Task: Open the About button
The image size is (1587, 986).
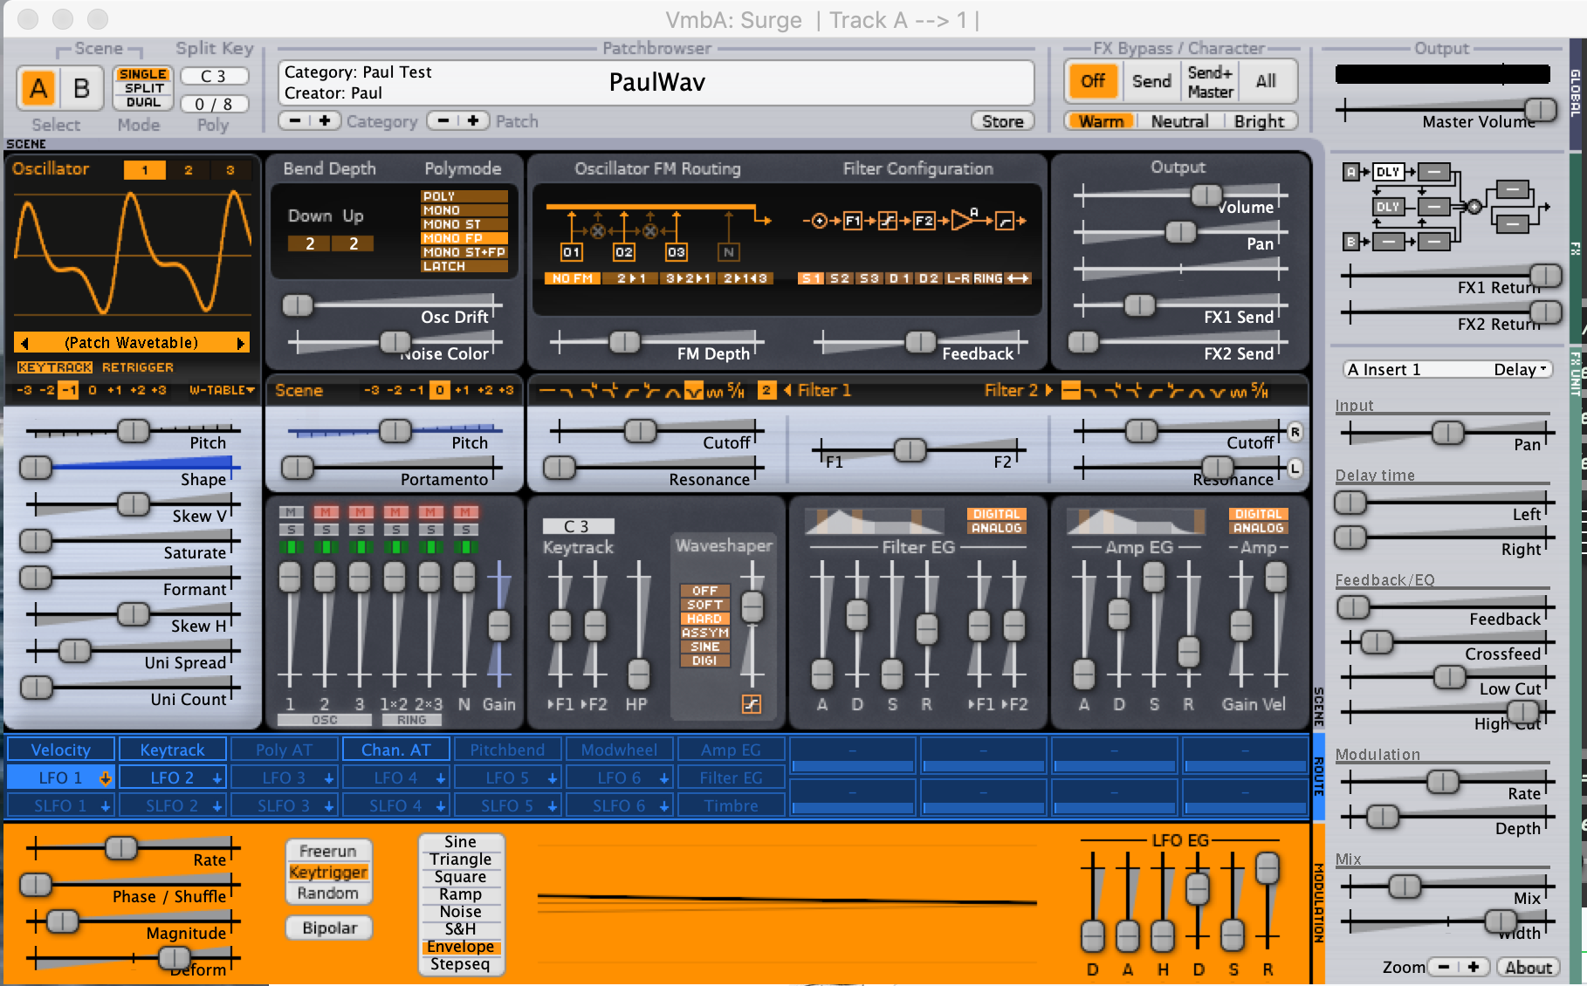Action: (1529, 967)
